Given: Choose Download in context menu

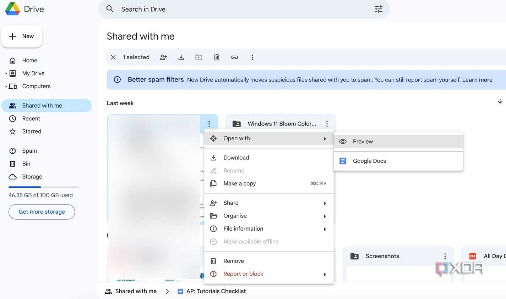Looking at the screenshot, I should 269,158.
